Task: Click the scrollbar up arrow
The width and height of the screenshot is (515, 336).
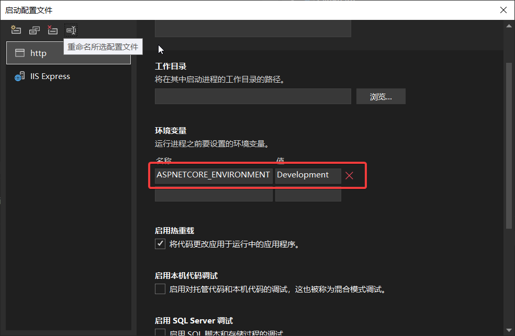Action: click(x=509, y=26)
